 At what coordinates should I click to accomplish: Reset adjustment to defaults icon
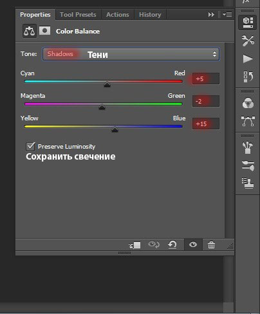point(172,245)
